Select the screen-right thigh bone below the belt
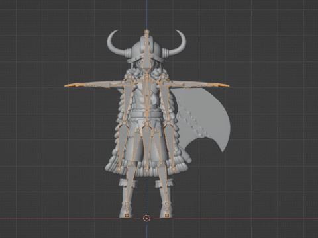Image resolution: width=318 pixels, height=238 pixels. click(x=158, y=147)
